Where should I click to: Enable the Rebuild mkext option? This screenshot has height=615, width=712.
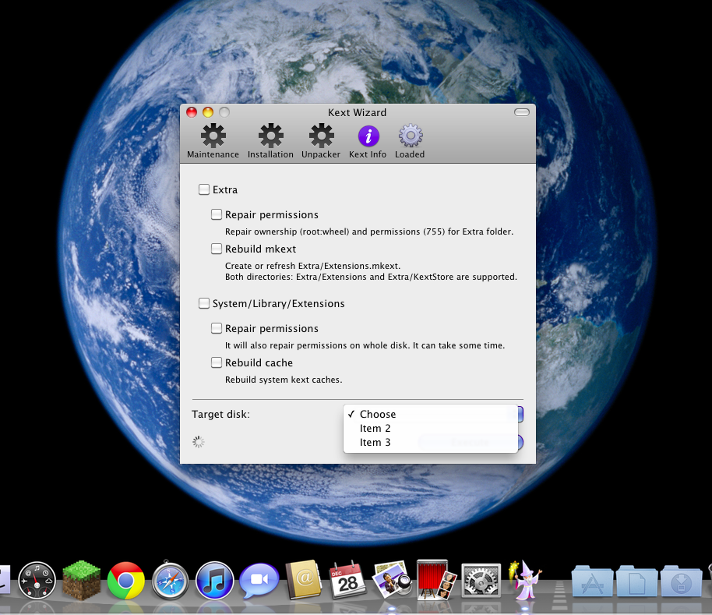pos(217,249)
